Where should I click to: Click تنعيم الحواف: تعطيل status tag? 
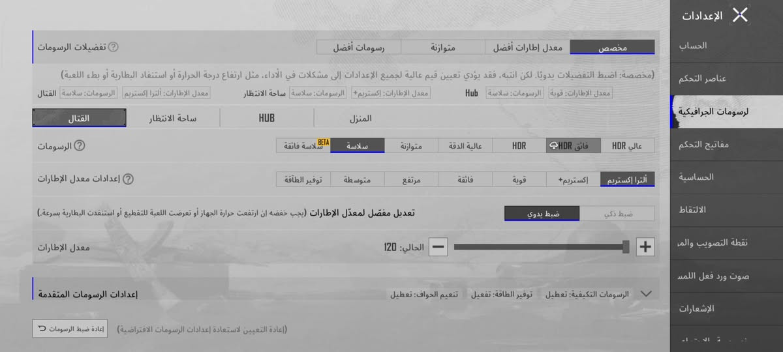click(x=424, y=295)
